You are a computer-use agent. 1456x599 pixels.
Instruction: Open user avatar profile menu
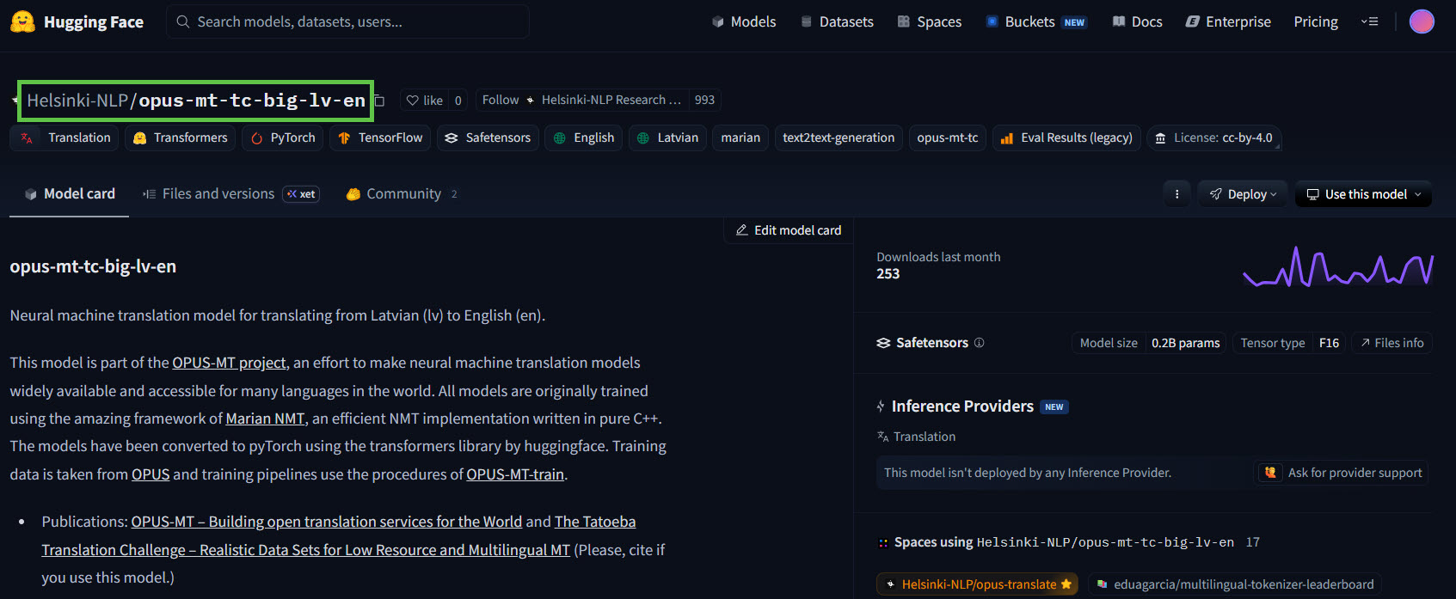pos(1422,21)
